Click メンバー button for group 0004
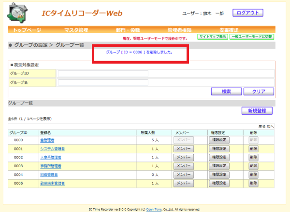 (x=184, y=175)
